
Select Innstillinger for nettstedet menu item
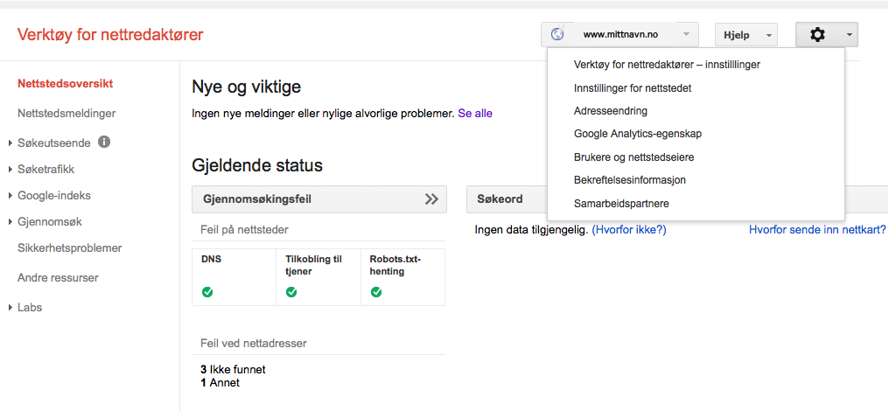[x=633, y=88]
